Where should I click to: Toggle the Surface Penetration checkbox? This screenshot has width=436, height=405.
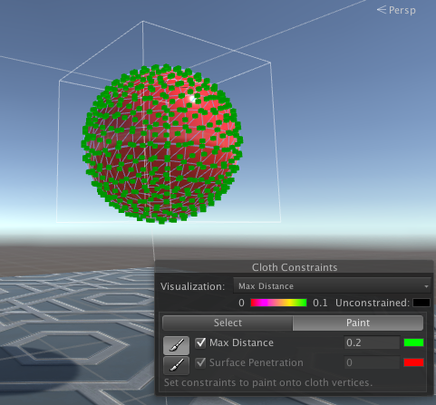coord(200,362)
